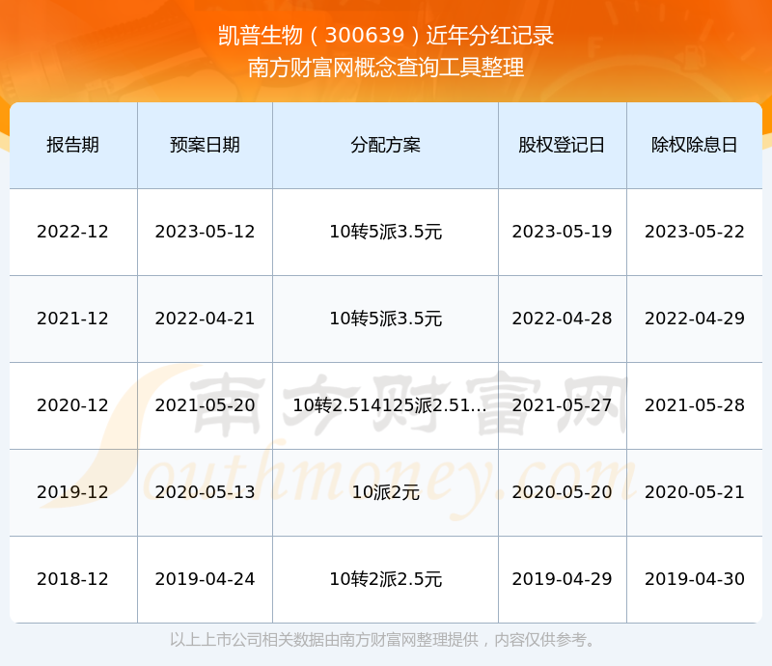Image resolution: width=772 pixels, height=666 pixels.
Task: Click proposal date 2022-04-21
Action: [x=205, y=319]
